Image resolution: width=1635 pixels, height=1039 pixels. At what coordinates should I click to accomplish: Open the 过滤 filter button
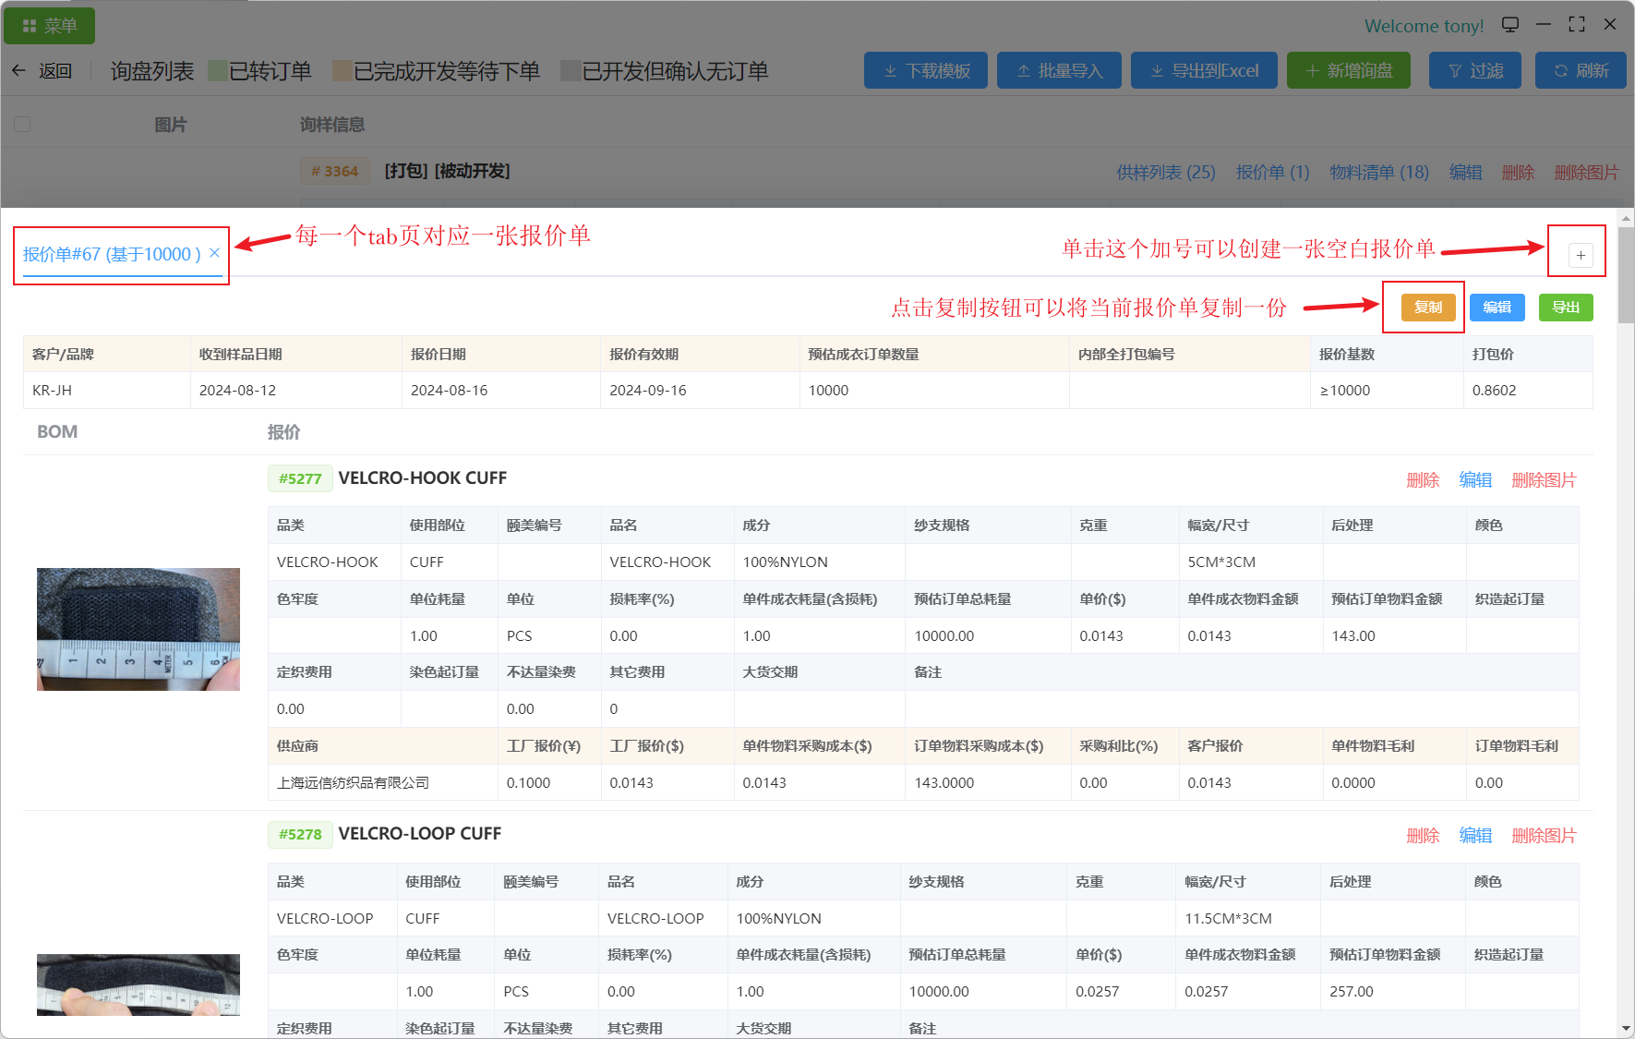tap(1475, 71)
